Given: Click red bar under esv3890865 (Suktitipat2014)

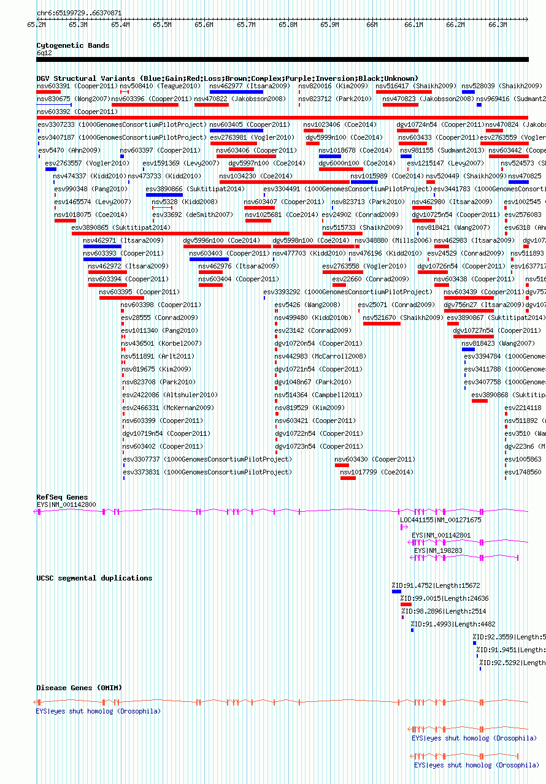Looking at the screenshot, I should click(x=180, y=234).
